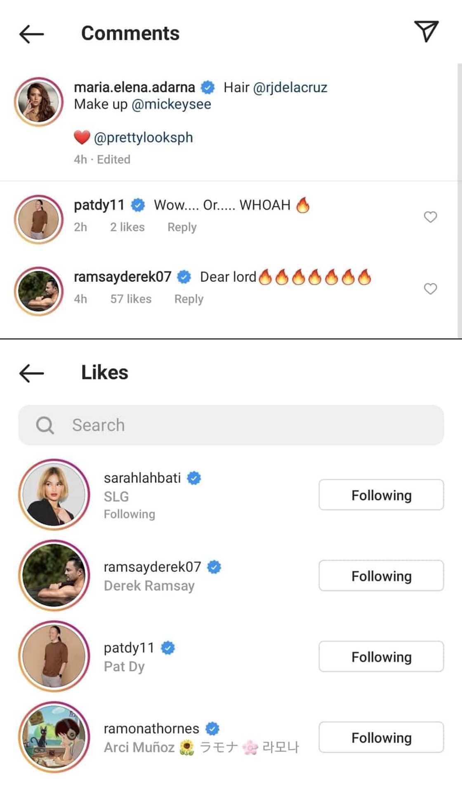Open patdy11's avatar in the comments

point(39,219)
